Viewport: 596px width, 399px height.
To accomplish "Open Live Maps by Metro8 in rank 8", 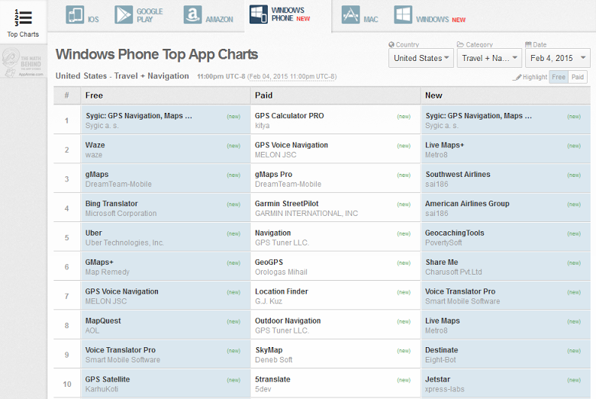I will 443,320.
